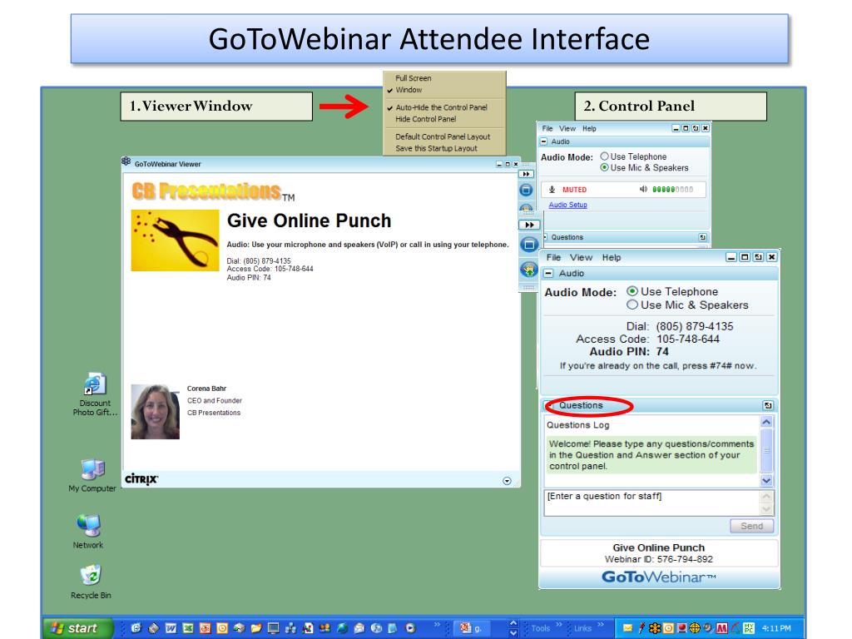This screenshot has width=852, height=639.
Task: Collapse the Audio pane in rear control panel
Action: (543, 141)
